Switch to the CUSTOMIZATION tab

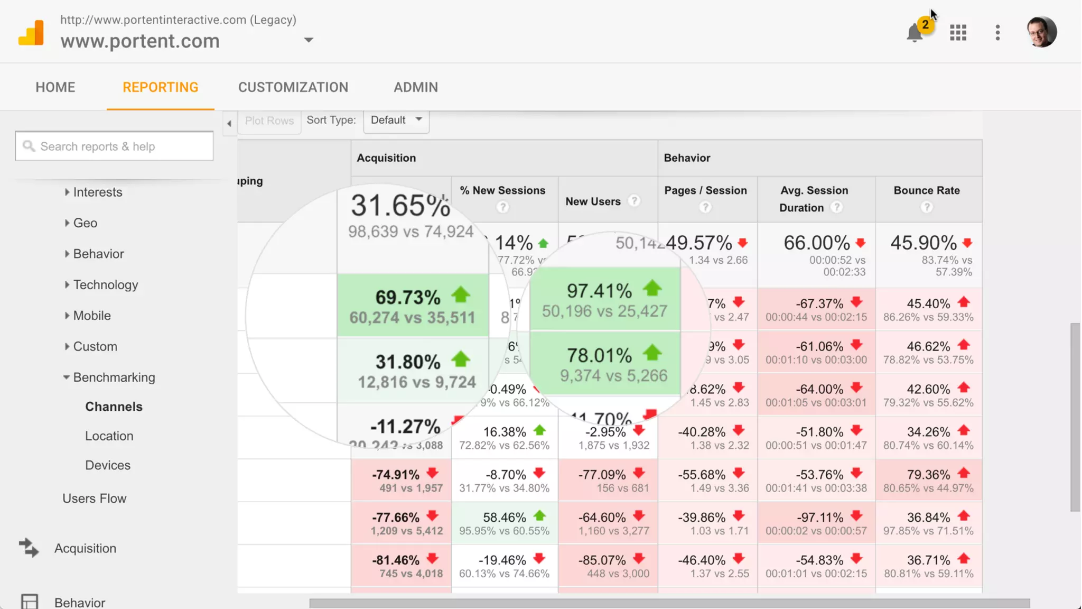coord(293,87)
